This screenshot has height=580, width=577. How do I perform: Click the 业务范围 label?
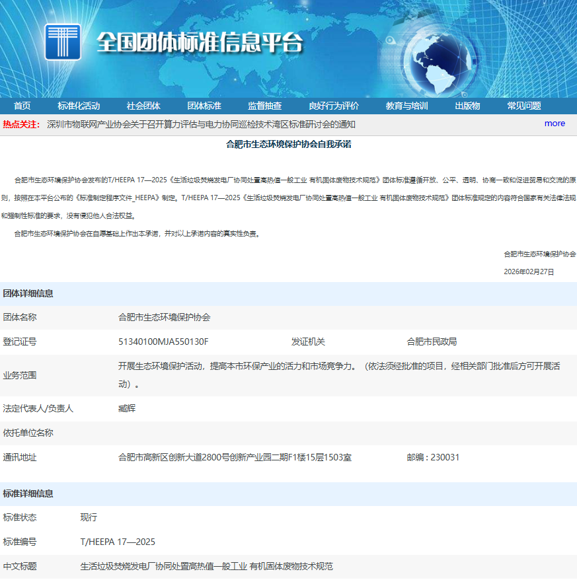20,375
